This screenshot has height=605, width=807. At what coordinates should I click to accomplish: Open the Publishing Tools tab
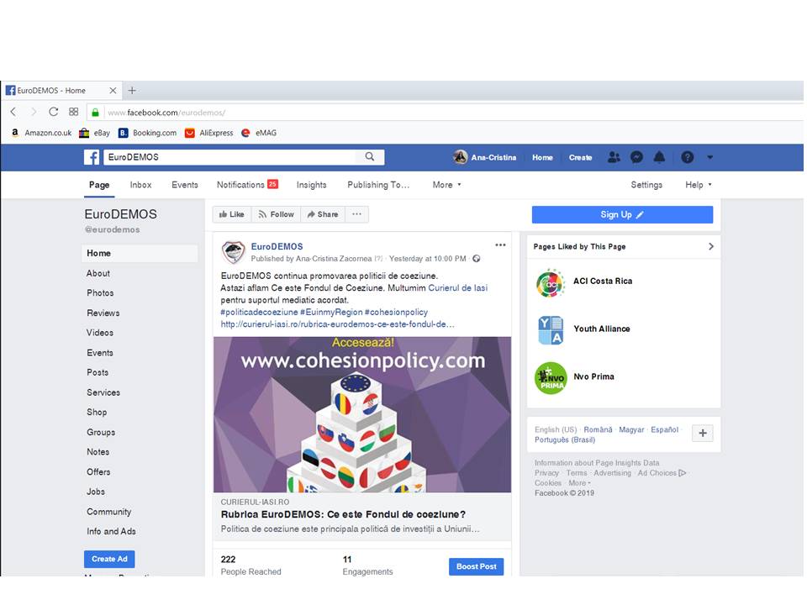tap(378, 185)
